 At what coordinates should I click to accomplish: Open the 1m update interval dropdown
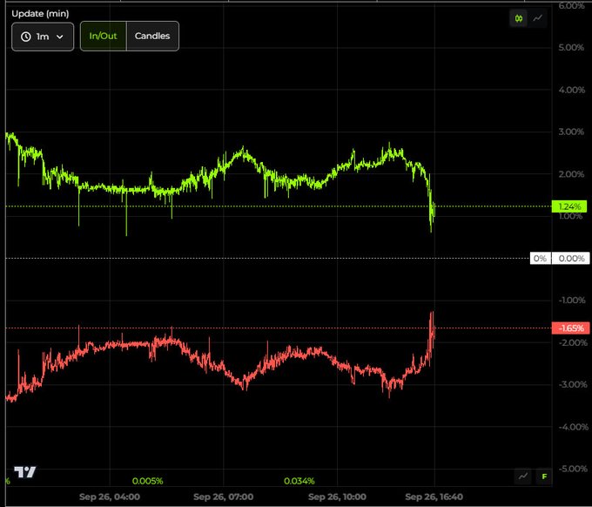(43, 37)
